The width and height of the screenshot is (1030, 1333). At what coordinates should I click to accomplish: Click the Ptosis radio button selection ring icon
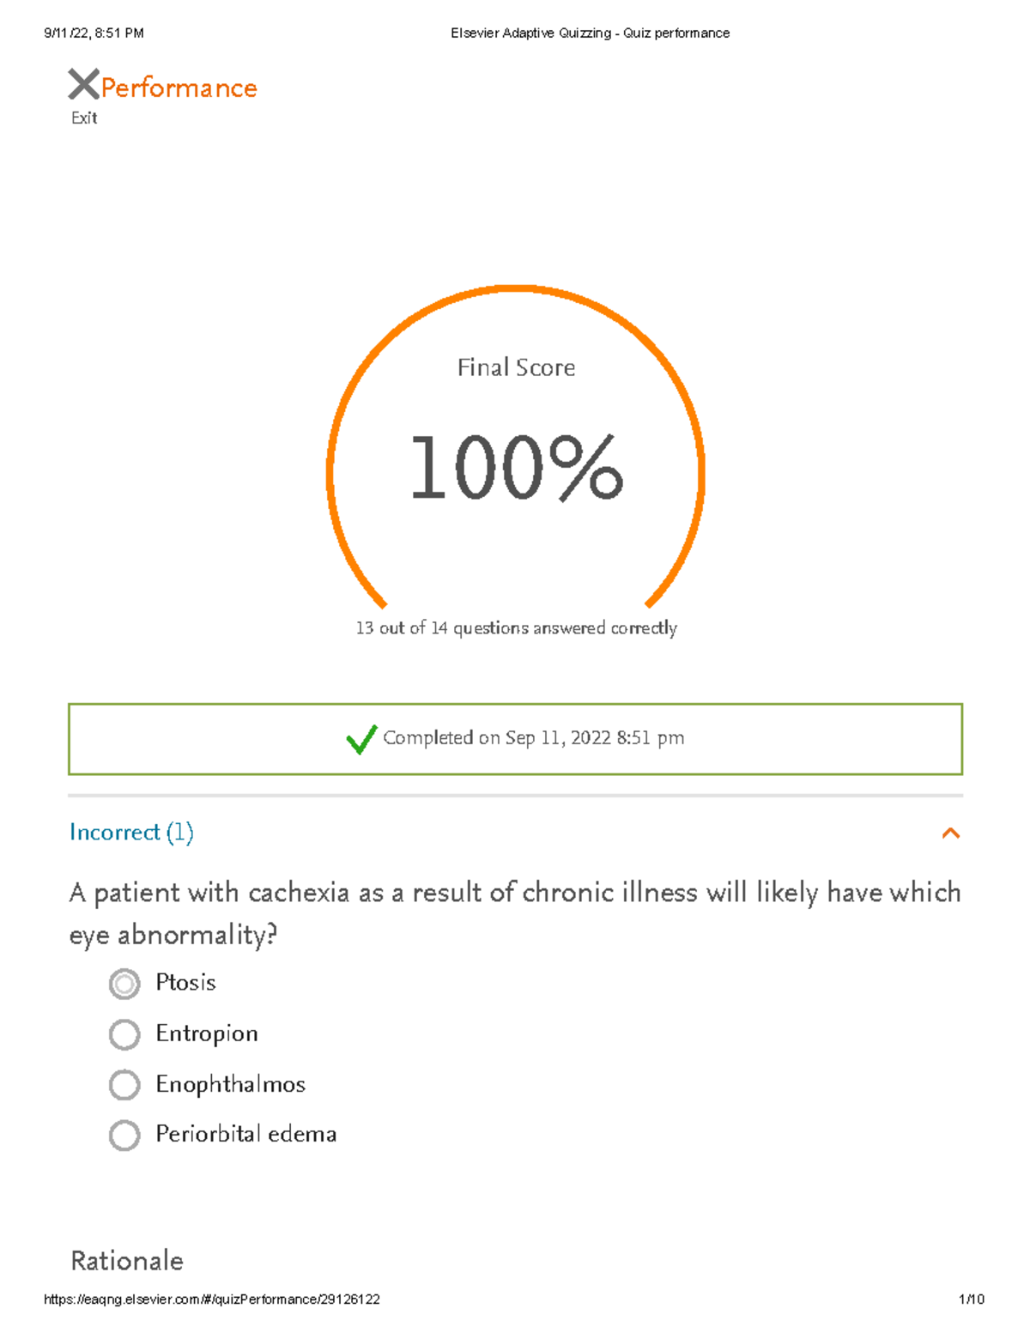(124, 985)
